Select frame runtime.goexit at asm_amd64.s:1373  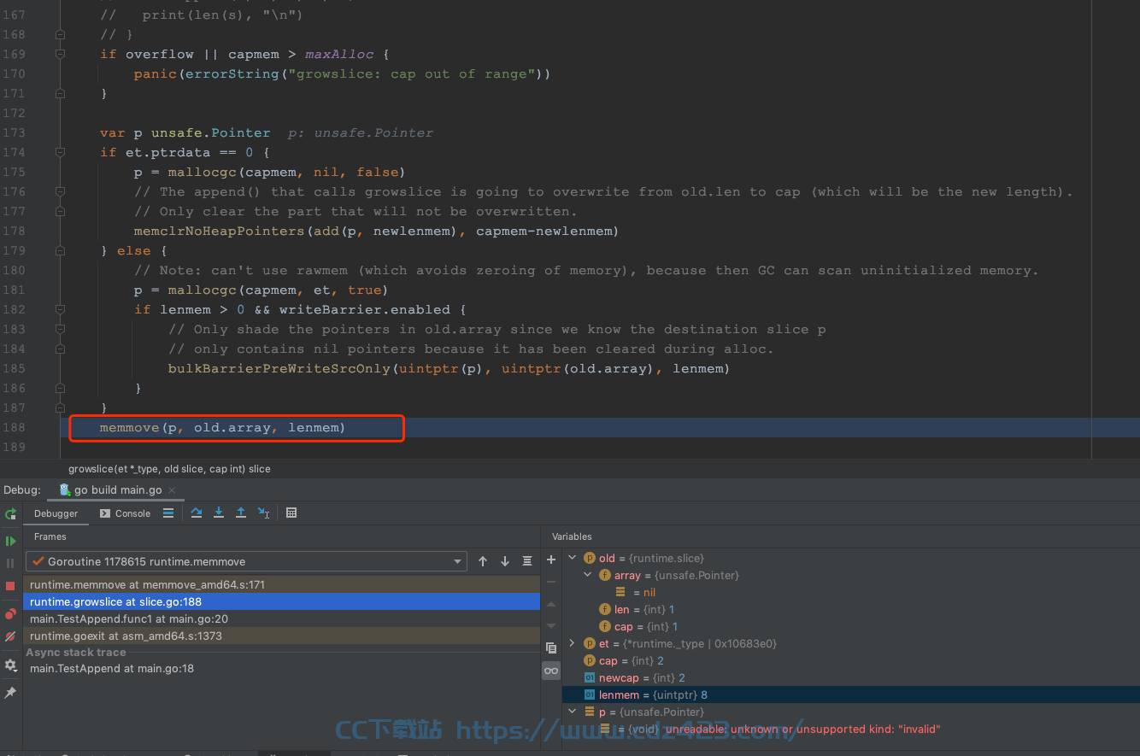282,636
